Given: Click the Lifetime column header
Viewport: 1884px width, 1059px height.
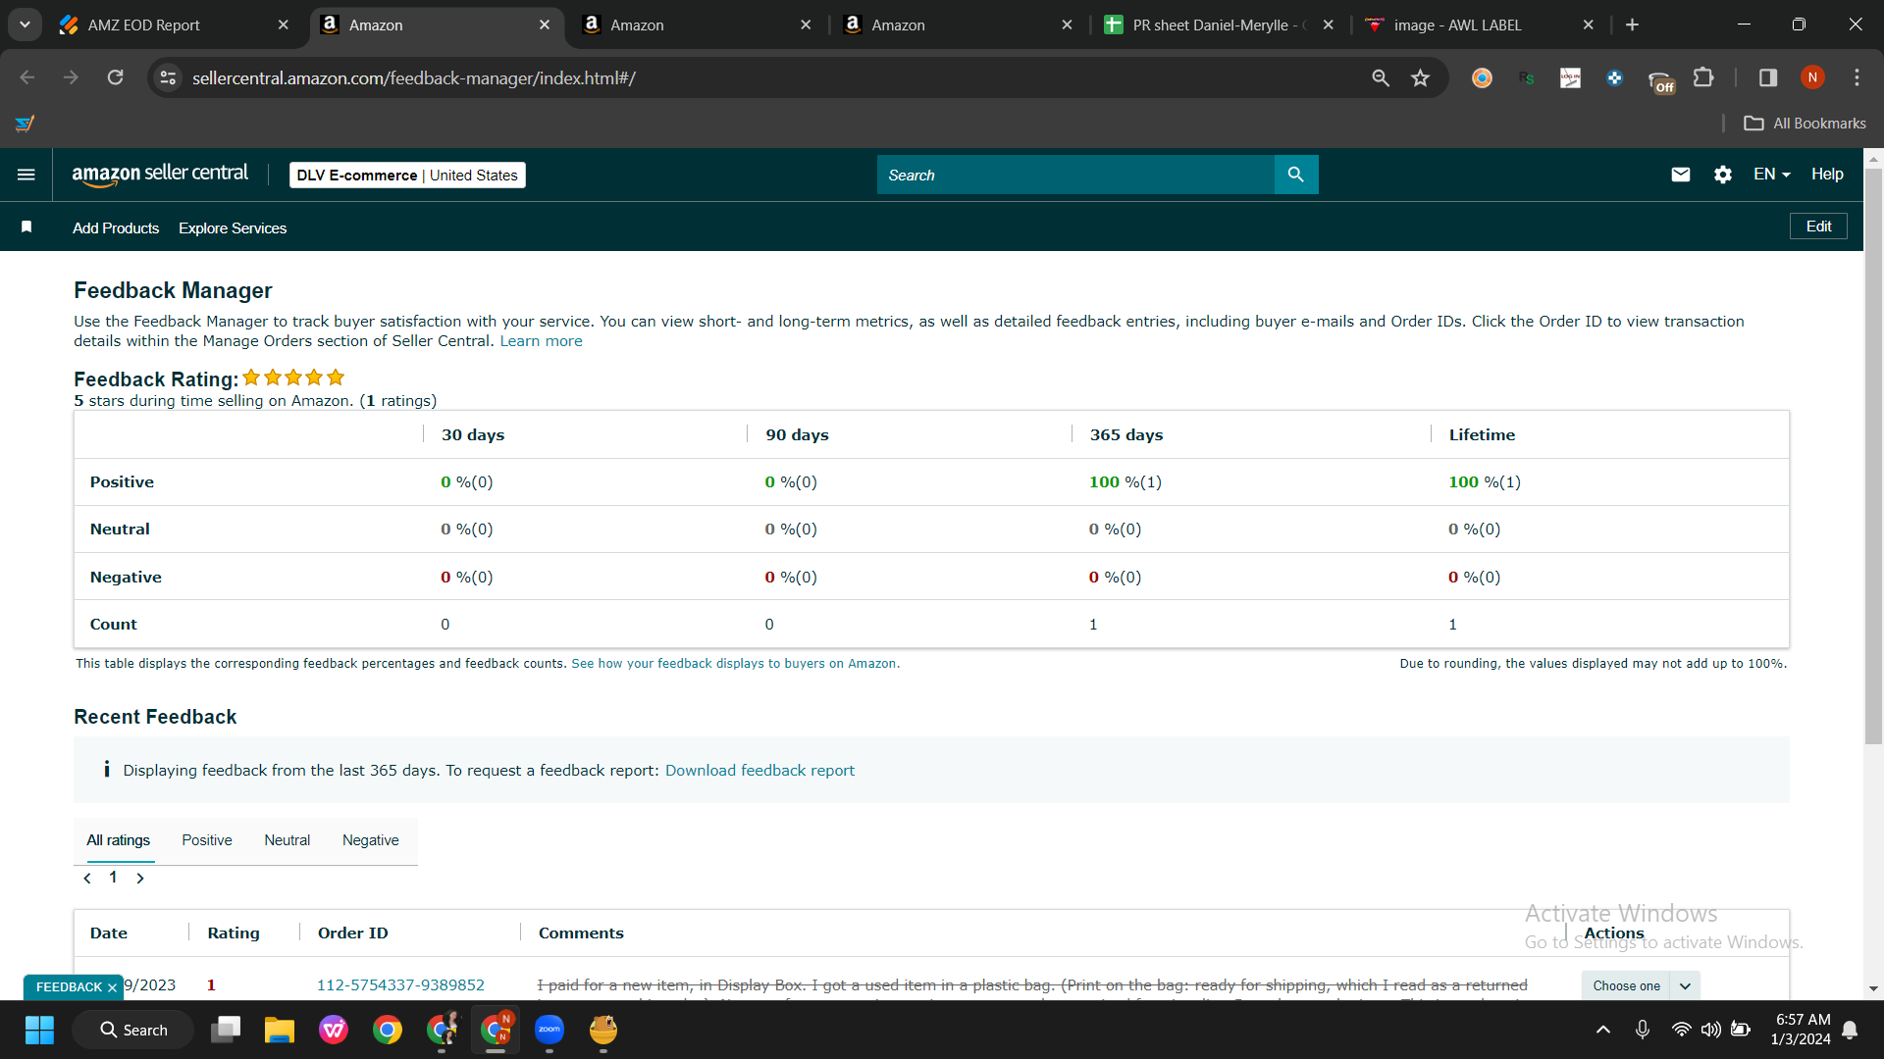Looking at the screenshot, I should point(1482,435).
